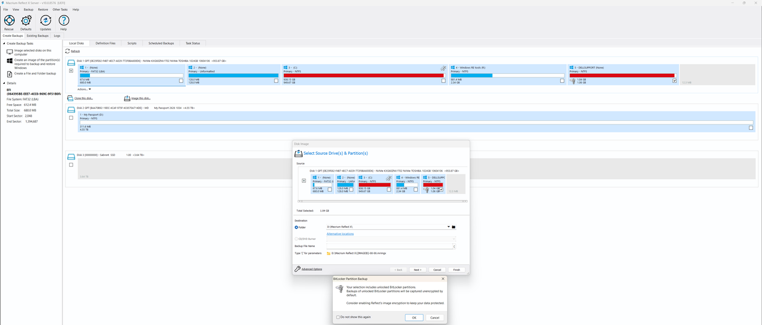This screenshot has height=325, width=762.
Task: Open the Help toolbar icon
Action: click(x=63, y=20)
